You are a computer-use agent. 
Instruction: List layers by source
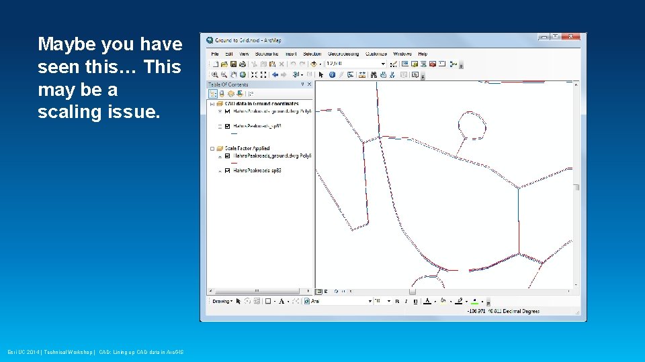pyautogui.click(x=222, y=94)
